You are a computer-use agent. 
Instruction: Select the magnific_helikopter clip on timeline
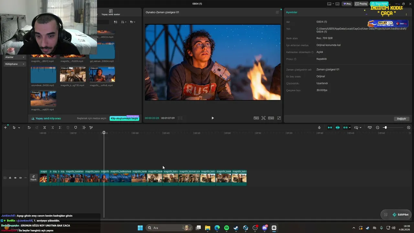(120, 178)
